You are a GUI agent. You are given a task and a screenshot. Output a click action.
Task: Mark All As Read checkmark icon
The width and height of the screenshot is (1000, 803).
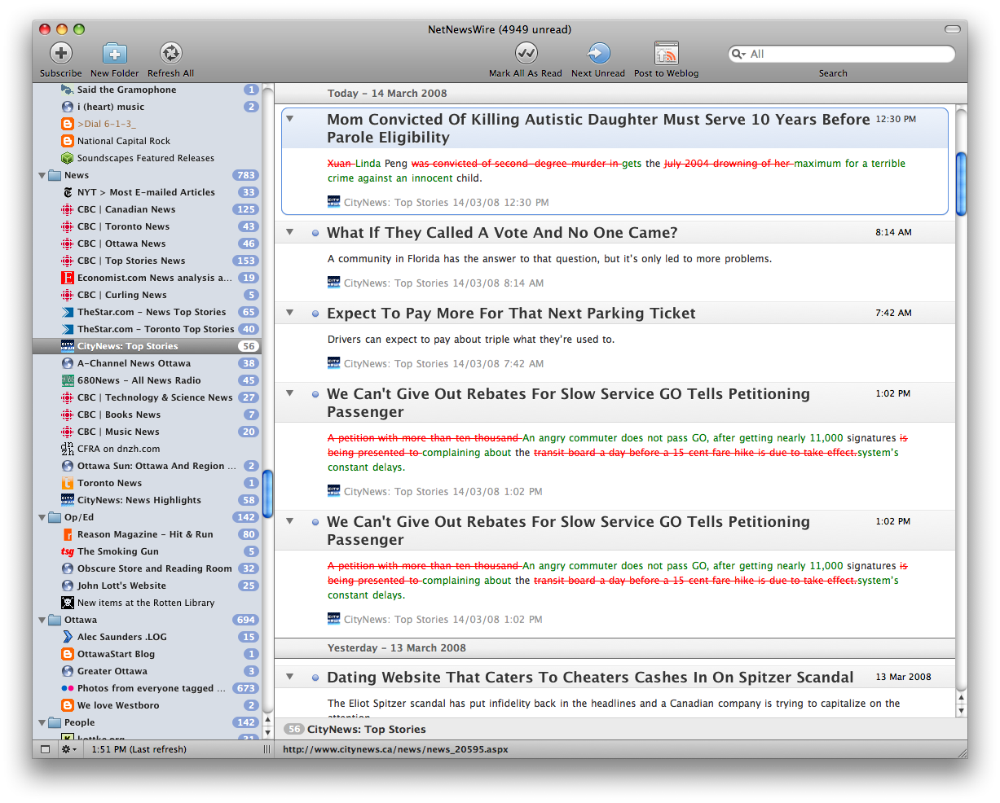[x=526, y=54]
